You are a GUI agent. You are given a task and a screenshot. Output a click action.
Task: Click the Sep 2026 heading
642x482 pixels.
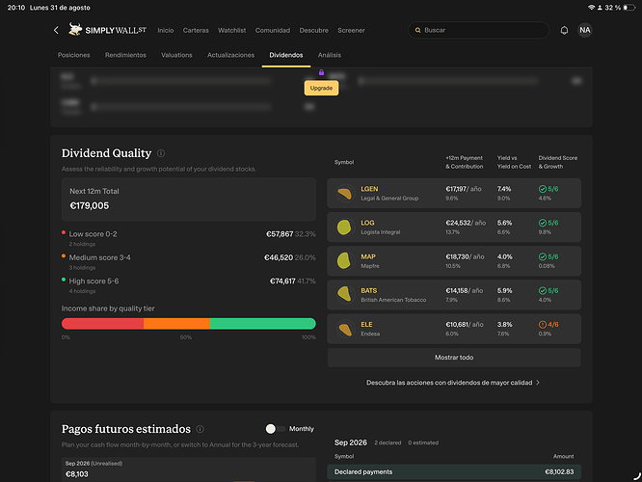351,442
